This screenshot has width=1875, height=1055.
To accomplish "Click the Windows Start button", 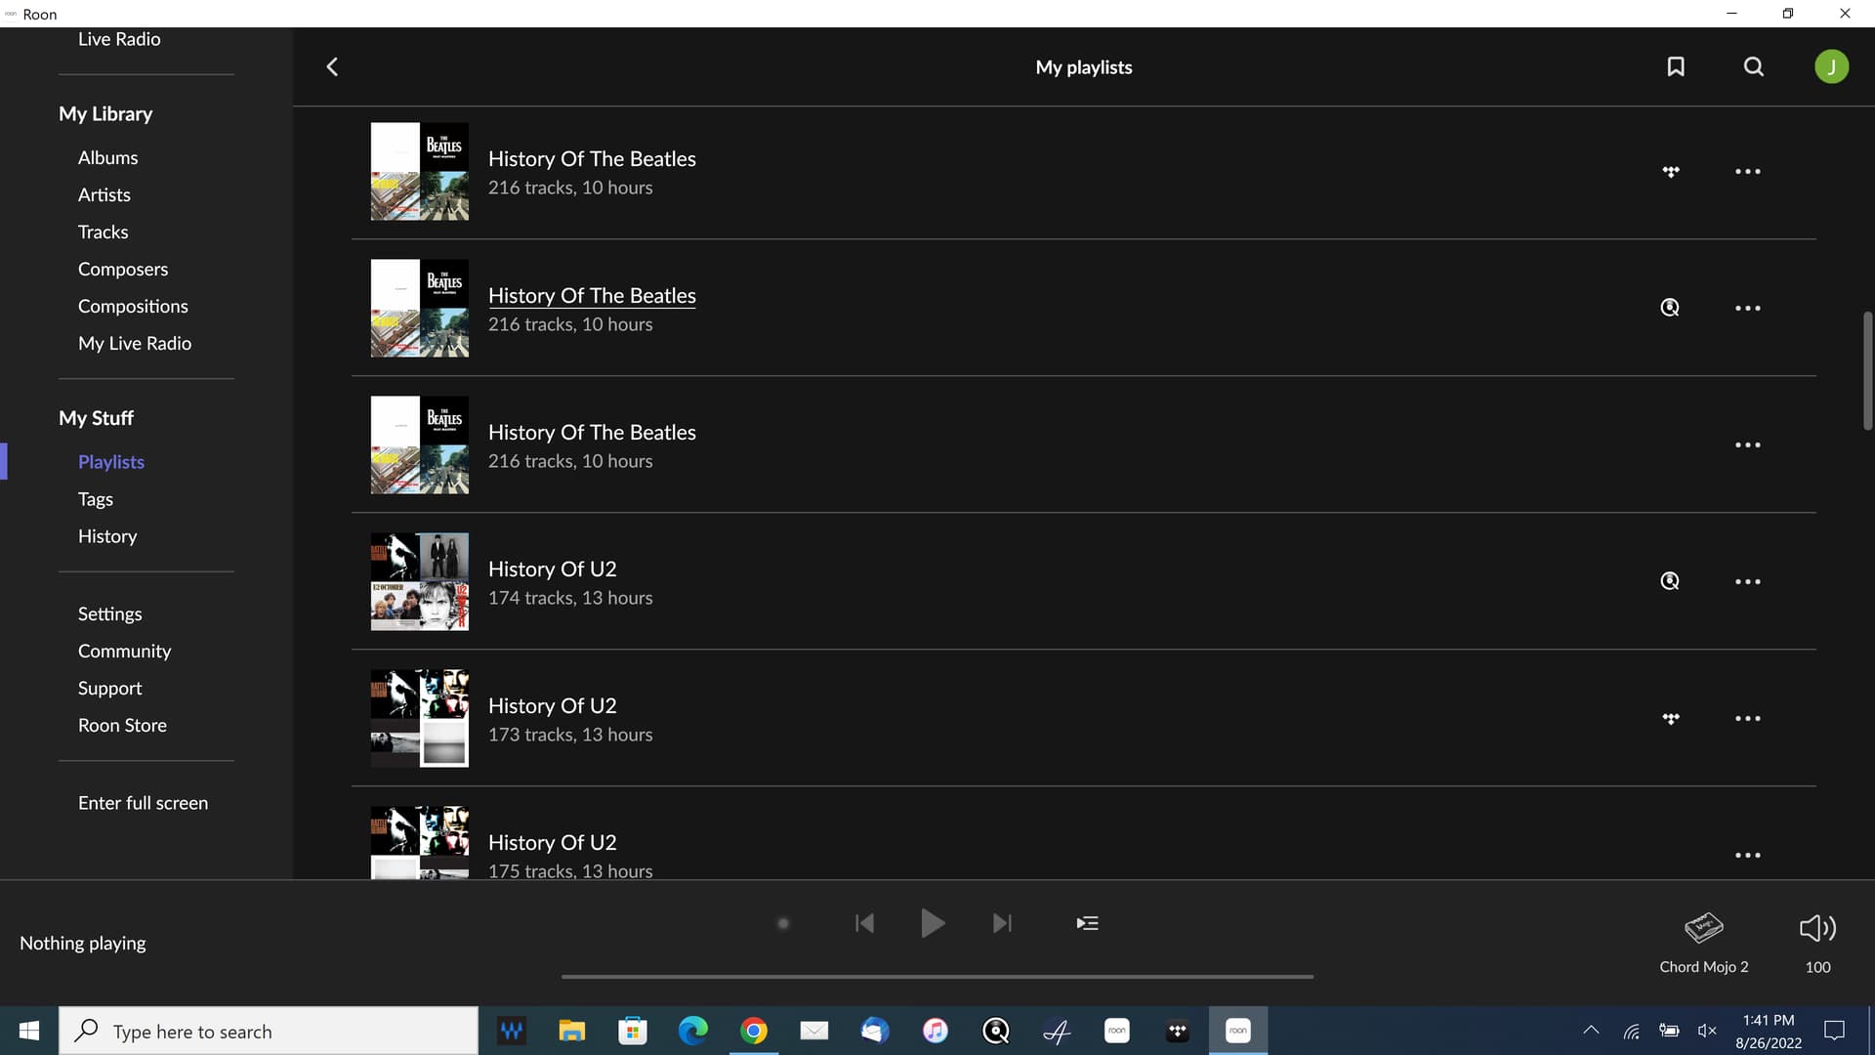I will click(29, 1031).
